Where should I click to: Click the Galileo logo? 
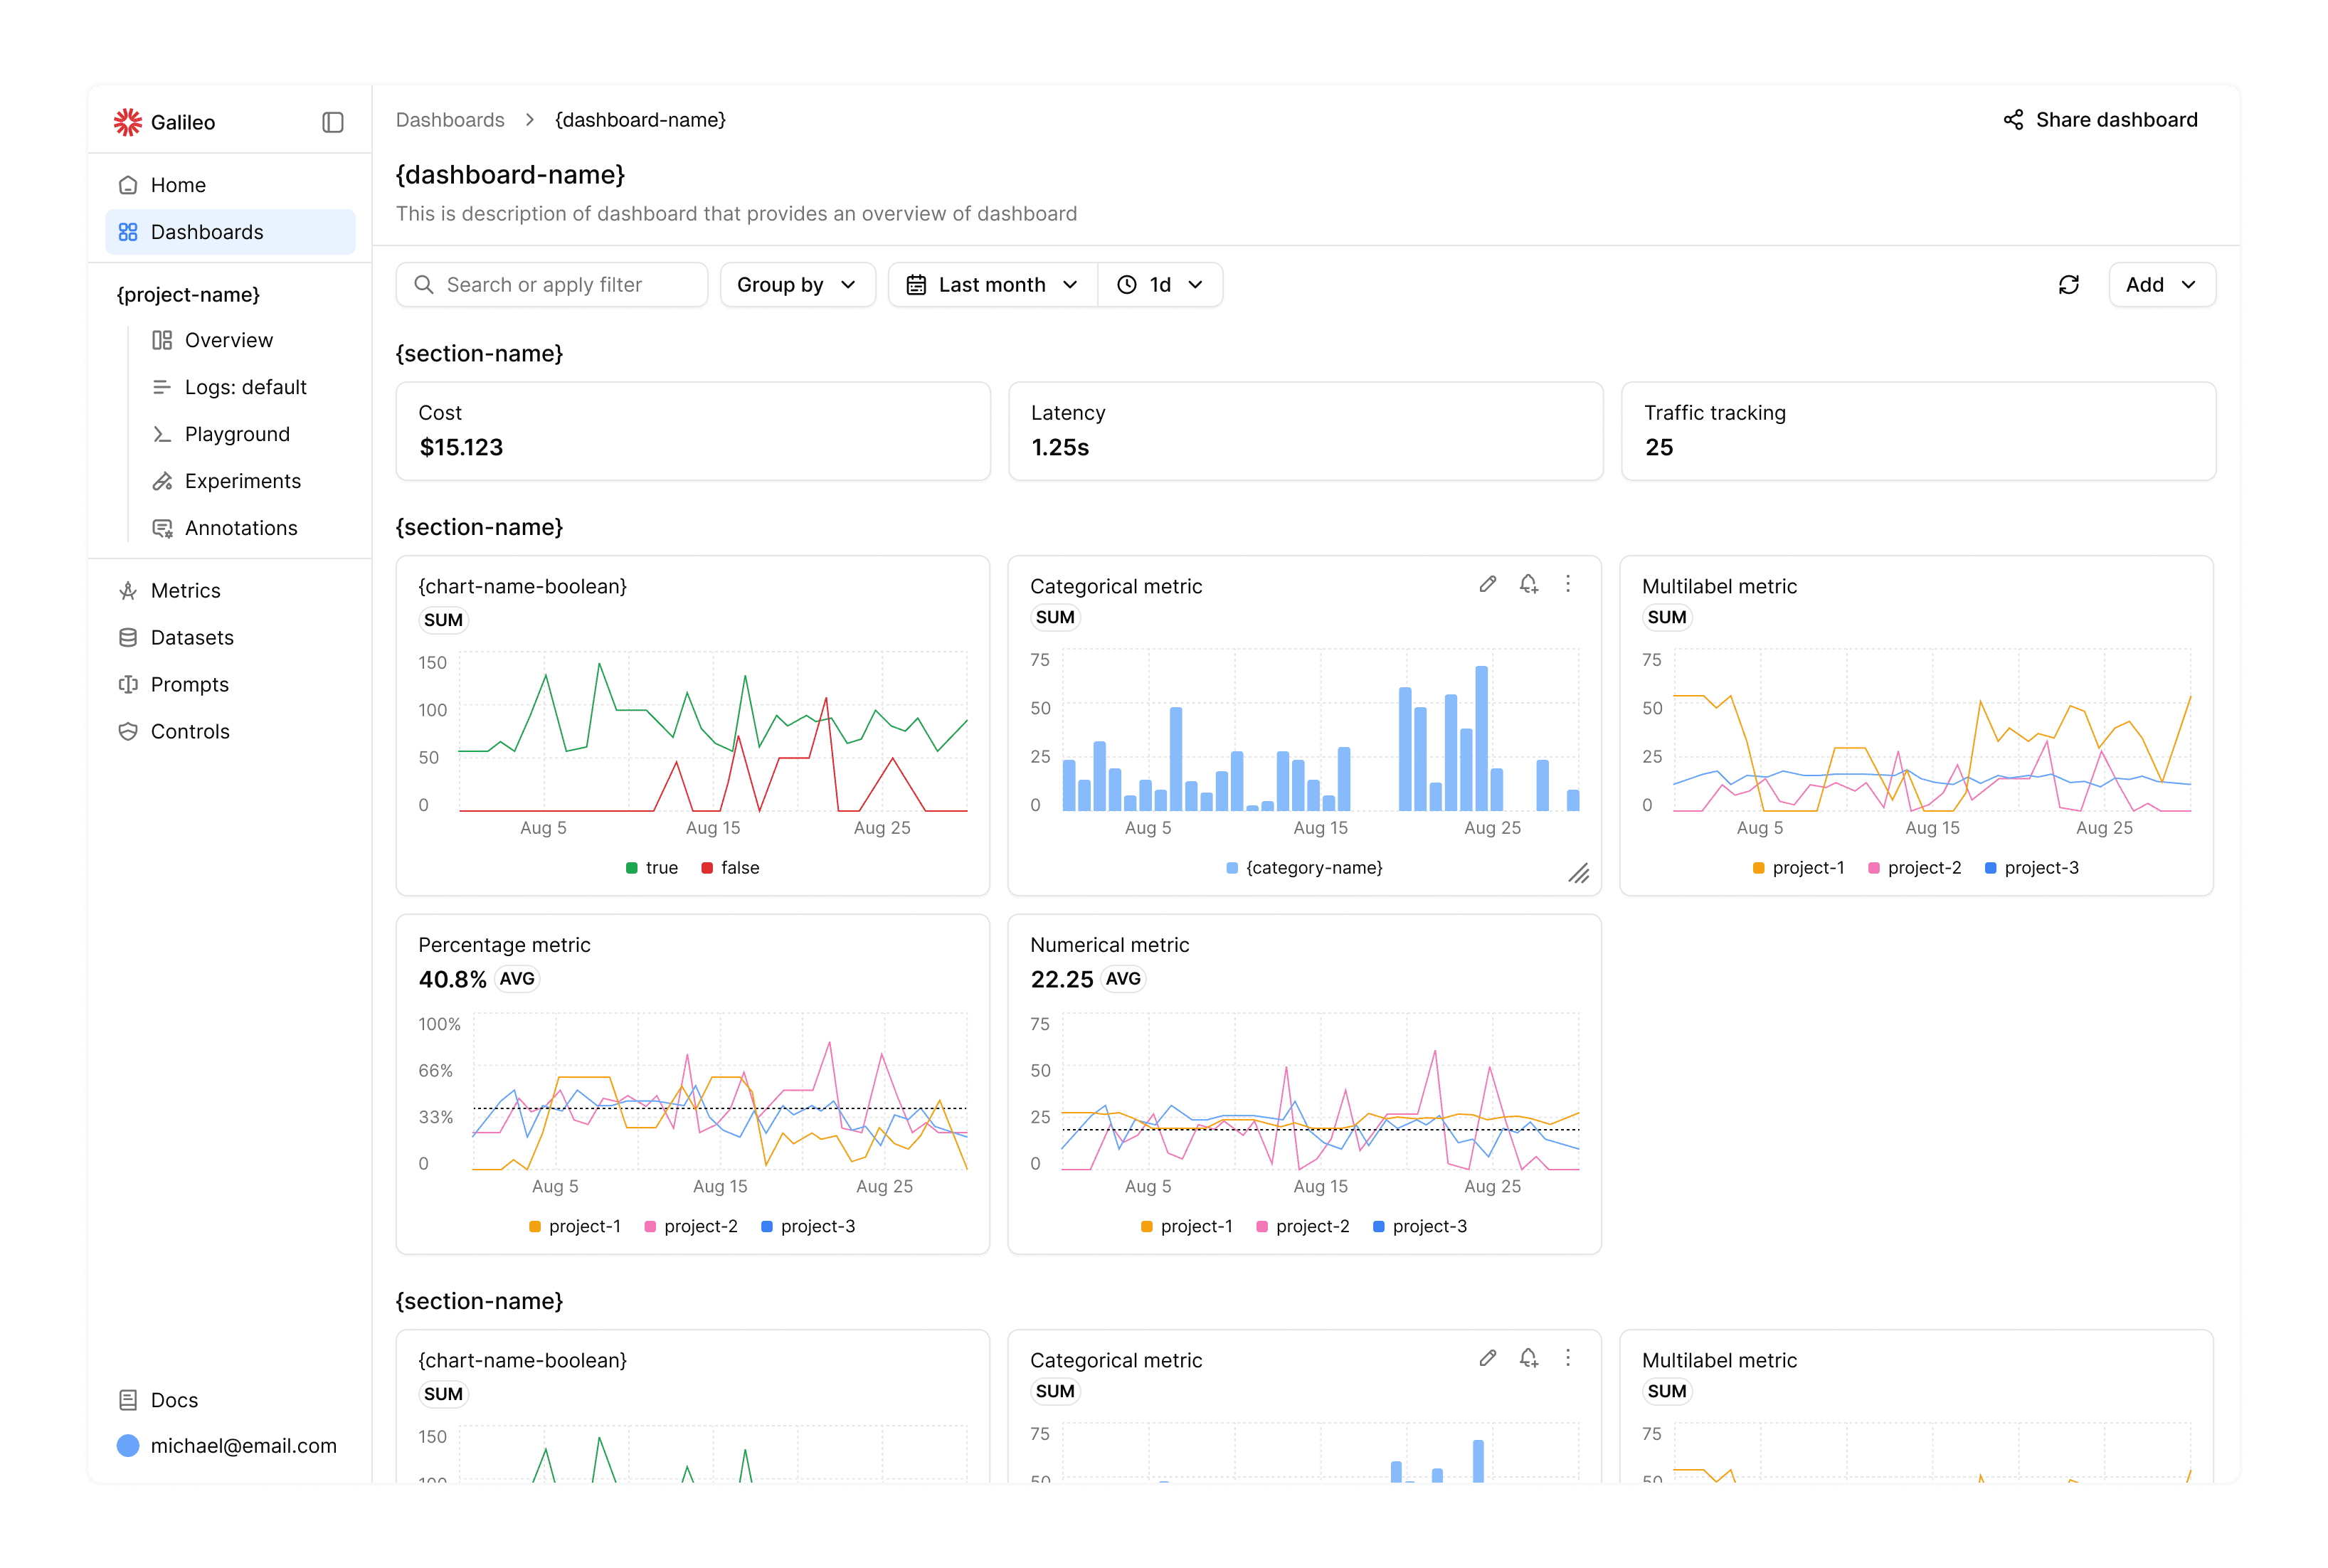pyautogui.click(x=128, y=122)
